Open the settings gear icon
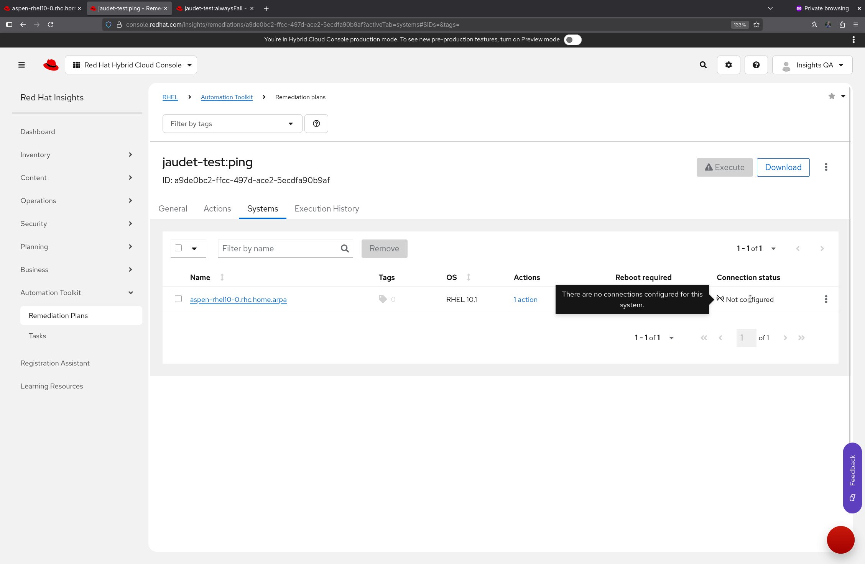This screenshot has width=865, height=564. (x=728, y=65)
